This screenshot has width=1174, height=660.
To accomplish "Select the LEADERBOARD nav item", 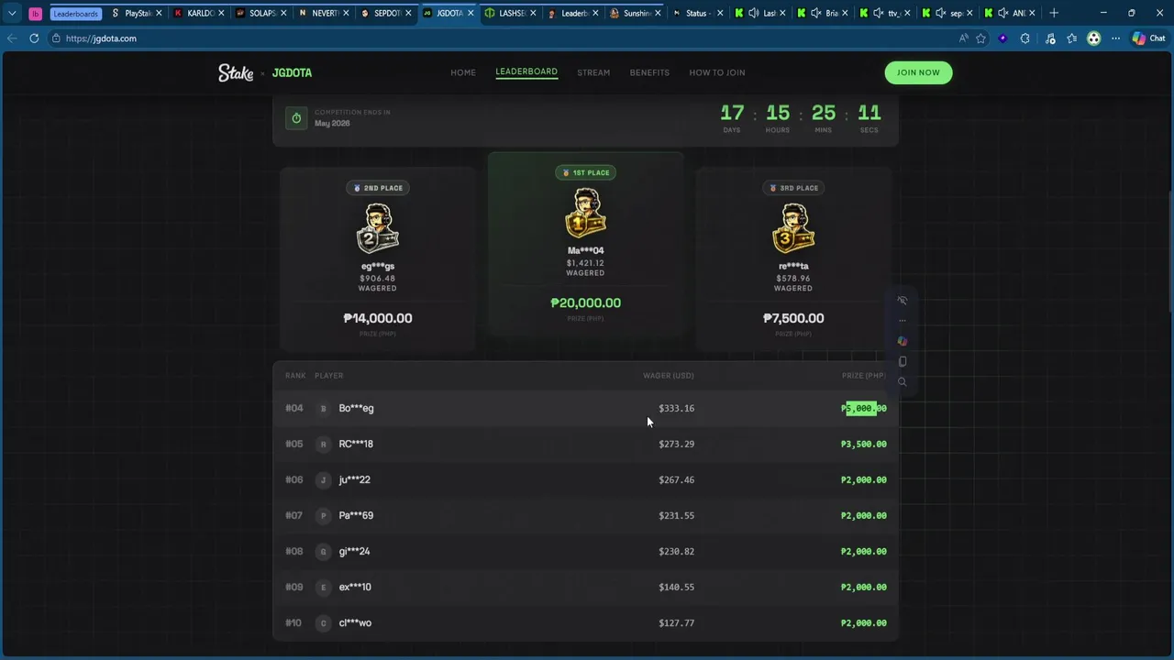I will [x=526, y=71].
